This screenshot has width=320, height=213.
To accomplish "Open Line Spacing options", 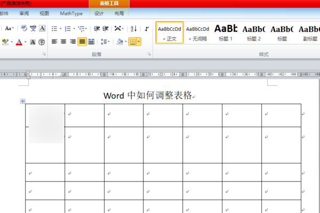I will (105, 42).
